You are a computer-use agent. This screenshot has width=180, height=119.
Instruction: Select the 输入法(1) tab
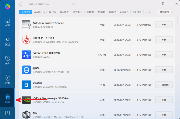coord(64,12)
